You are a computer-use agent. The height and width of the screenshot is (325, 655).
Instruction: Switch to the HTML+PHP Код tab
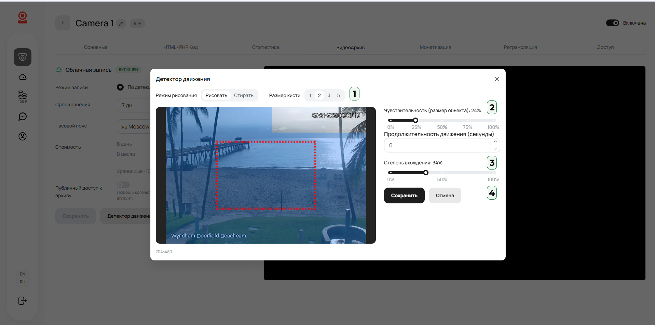tap(181, 47)
